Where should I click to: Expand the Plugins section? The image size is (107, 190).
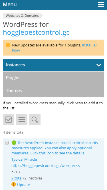click(x=54, y=78)
